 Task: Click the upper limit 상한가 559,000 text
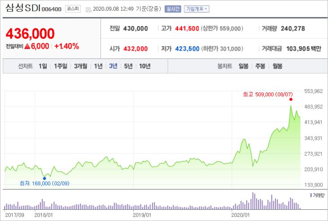click(x=222, y=28)
